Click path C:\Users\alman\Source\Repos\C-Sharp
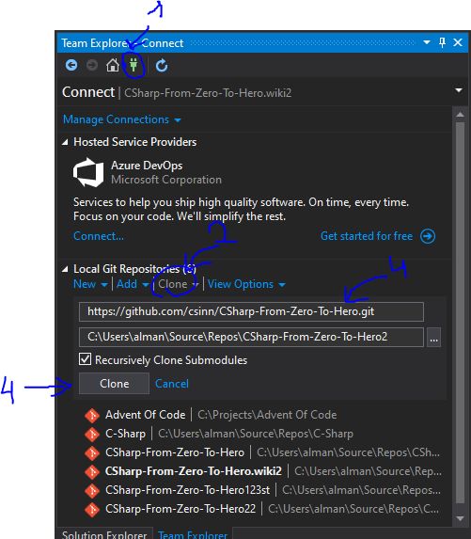 [x=256, y=434]
